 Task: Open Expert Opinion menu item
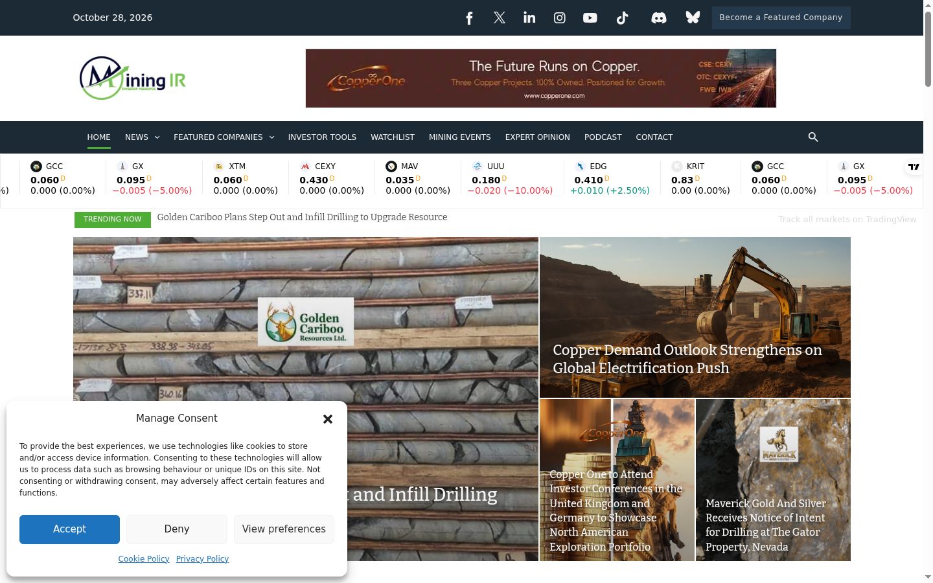538,137
